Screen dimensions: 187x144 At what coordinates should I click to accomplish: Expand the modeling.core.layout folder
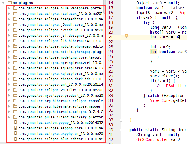pos(9,57)
